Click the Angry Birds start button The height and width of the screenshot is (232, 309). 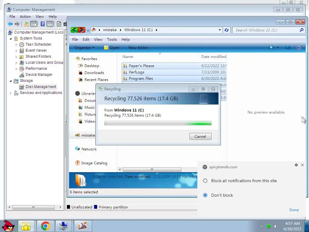pyautogui.click(x=8, y=226)
